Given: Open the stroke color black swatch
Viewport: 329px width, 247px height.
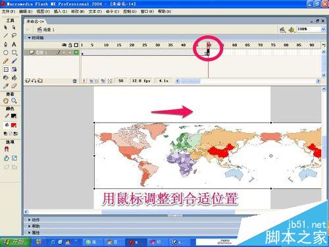Looking at the screenshot, I should [14, 116].
